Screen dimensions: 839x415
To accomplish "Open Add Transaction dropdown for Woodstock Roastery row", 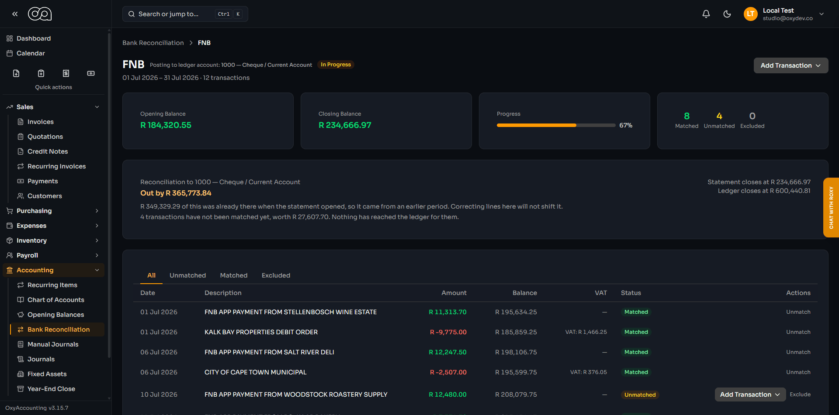I will (750, 394).
